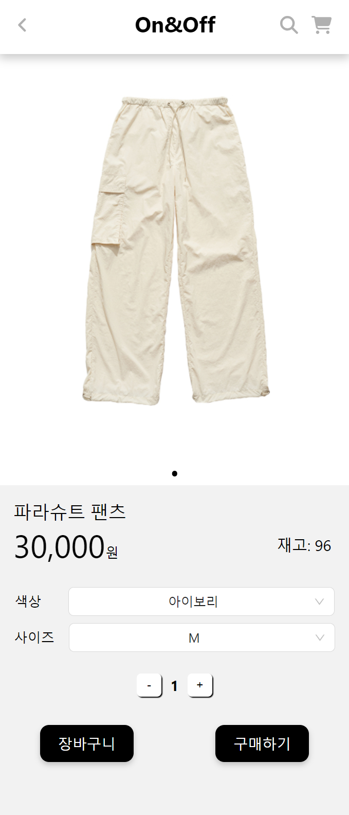Open search with magnifier icon
The image size is (349, 815).
[x=289, y=25]
